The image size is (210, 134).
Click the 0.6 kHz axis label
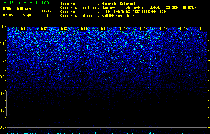point(3,127)
